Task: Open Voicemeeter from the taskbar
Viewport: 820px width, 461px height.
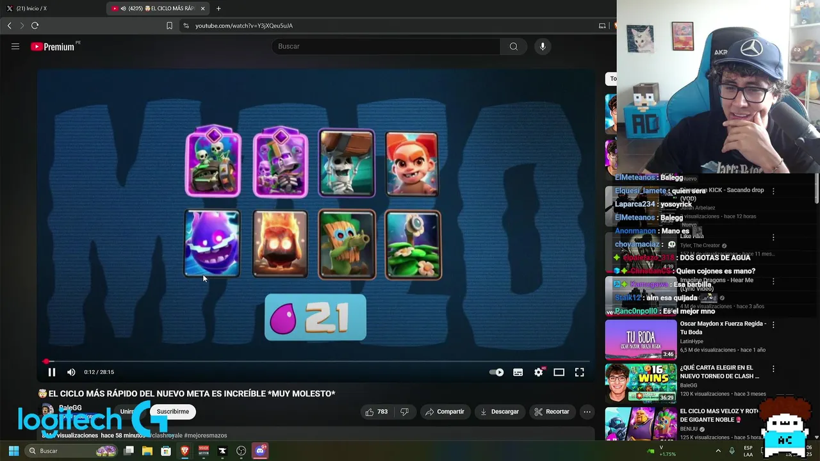Action: pos(204,451)
